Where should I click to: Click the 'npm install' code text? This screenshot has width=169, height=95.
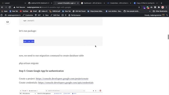[29, 21]
